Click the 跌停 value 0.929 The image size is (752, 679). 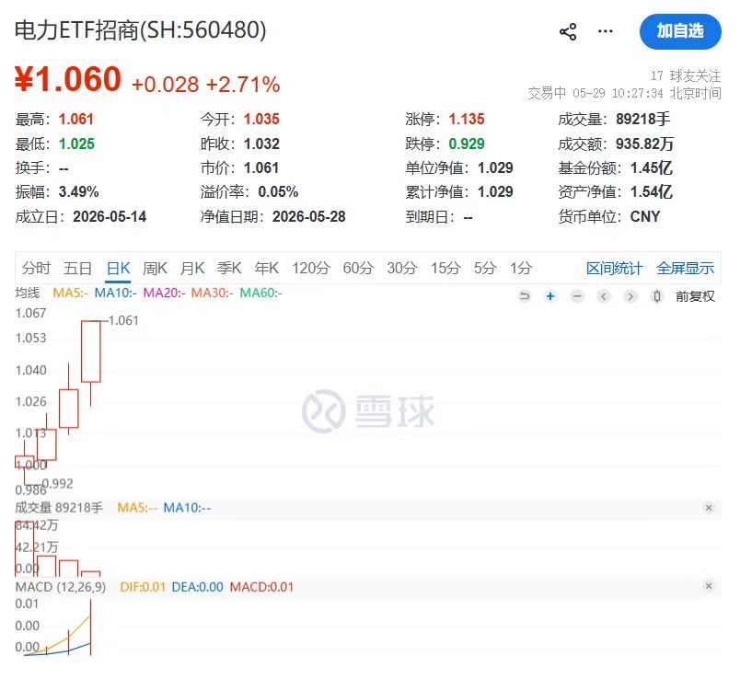click(467, 144)
